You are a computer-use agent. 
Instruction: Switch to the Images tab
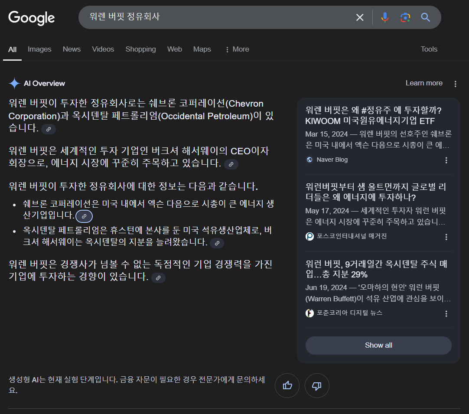(39, 49)
